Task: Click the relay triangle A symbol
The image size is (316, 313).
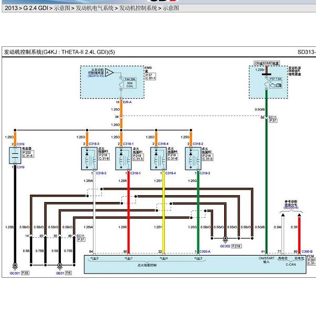Action: coord(109,73)
